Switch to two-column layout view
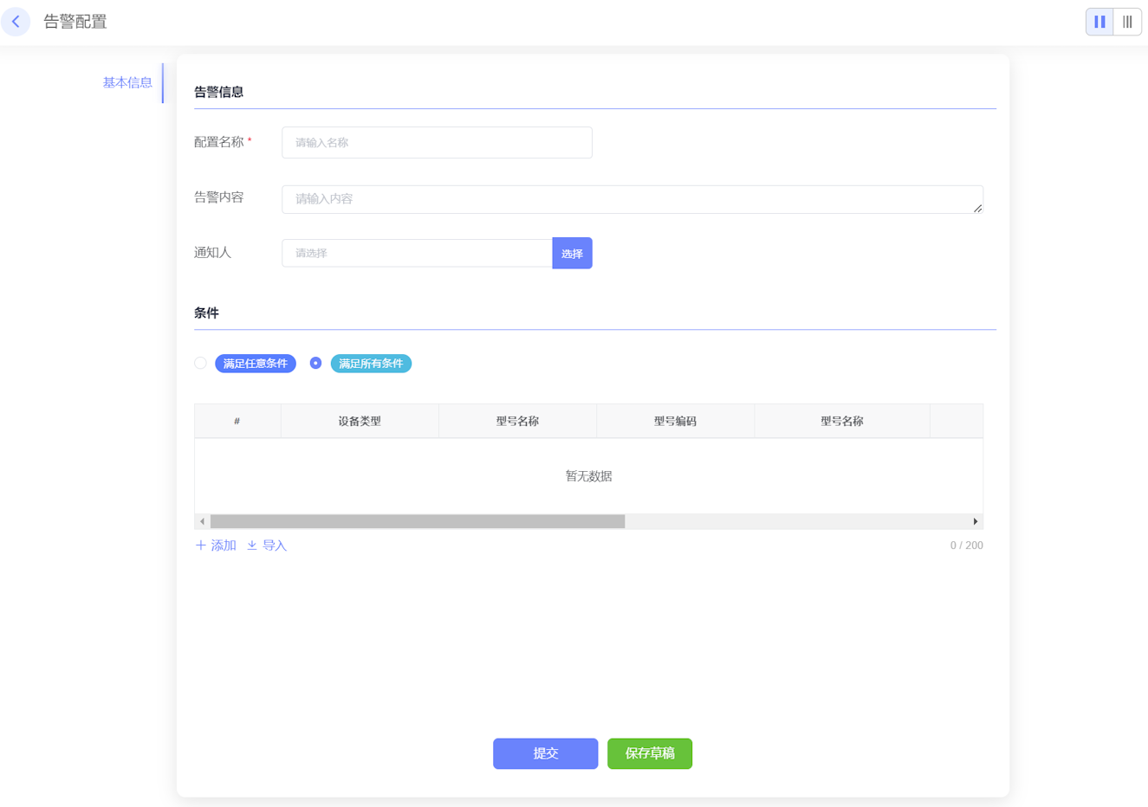 point(1099,22)
